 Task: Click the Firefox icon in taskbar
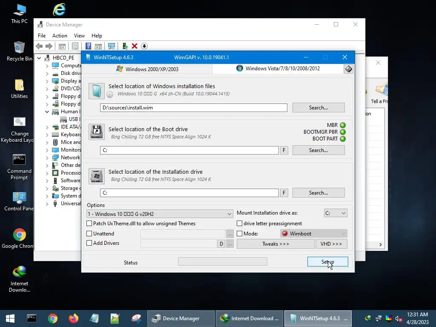point(73,318)
